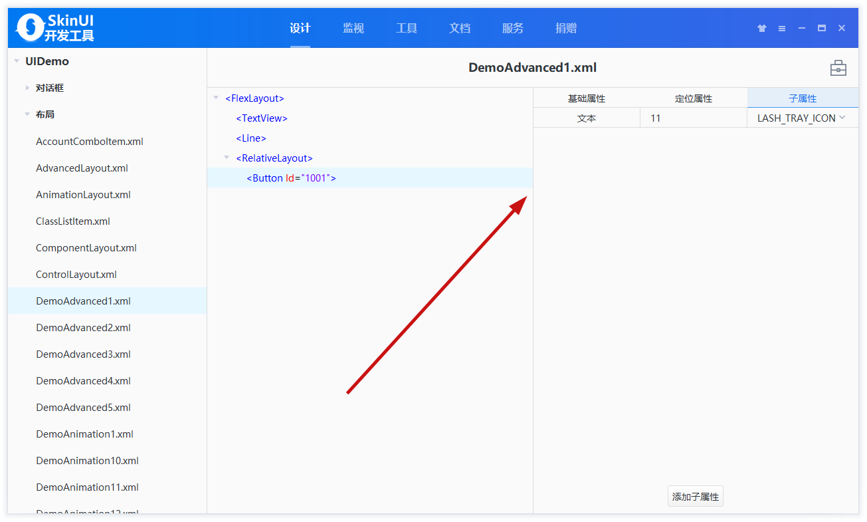
Task: Open DemoAdvanced2.xml
Action: point(83,328)
